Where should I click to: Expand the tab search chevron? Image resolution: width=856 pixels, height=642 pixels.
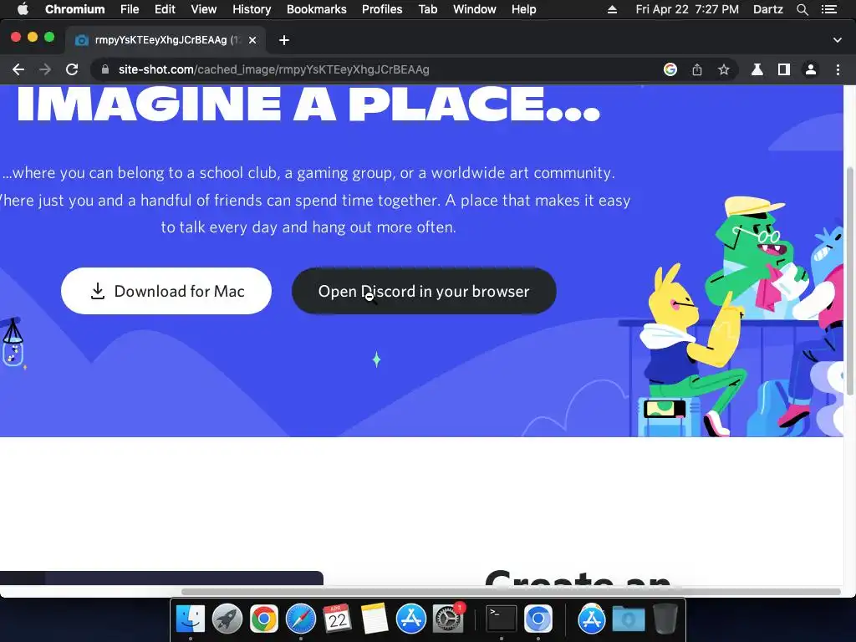(x=838, y=40)
